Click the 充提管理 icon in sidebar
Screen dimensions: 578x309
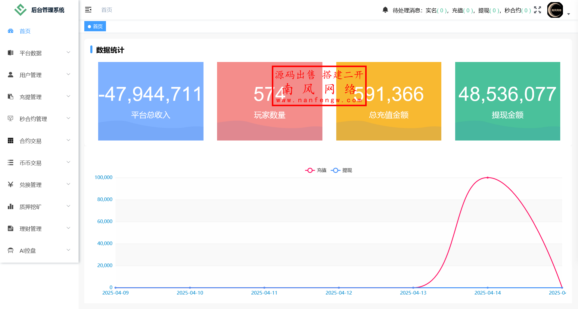(x=11, y=97)
